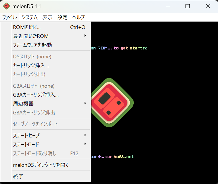Open the ヘルプ menu
This screenshot has height=184, width=218.
click(x=79, y=17)
